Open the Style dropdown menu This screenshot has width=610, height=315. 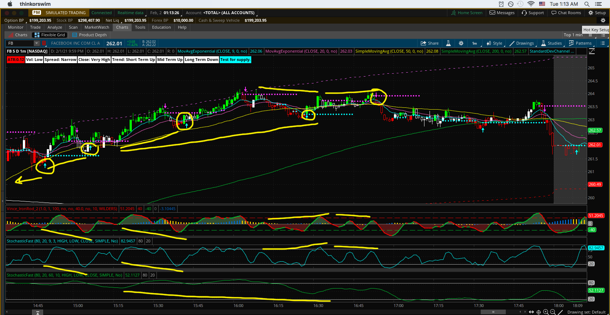[495, 43]
